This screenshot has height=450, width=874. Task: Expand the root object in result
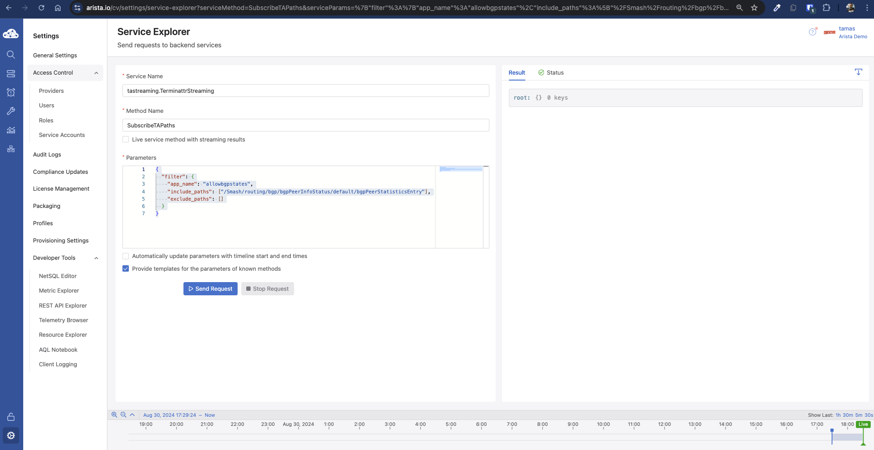click(x=539, y=98)
